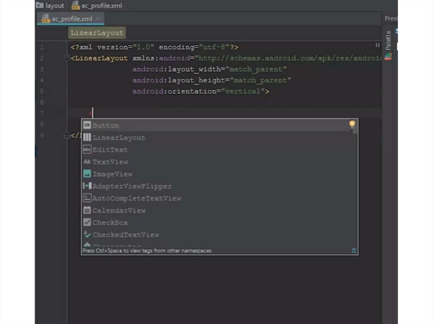Select Button in the autocomplete list
The height and width of the screenshot is (324, 433).
[x=106, y=125]
